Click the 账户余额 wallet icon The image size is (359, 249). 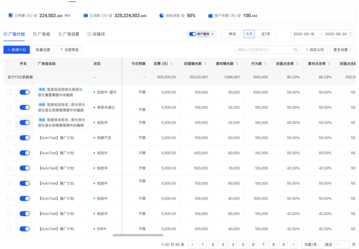point(211,15)
